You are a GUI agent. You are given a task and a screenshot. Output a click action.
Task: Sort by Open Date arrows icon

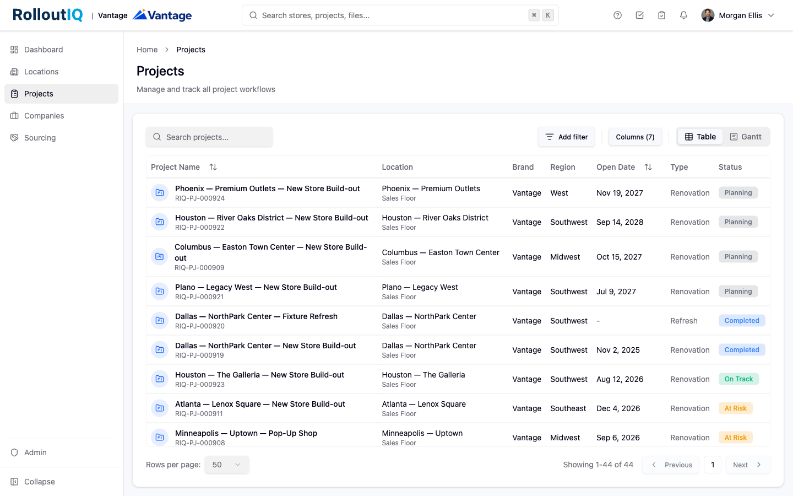pos(648,167)
